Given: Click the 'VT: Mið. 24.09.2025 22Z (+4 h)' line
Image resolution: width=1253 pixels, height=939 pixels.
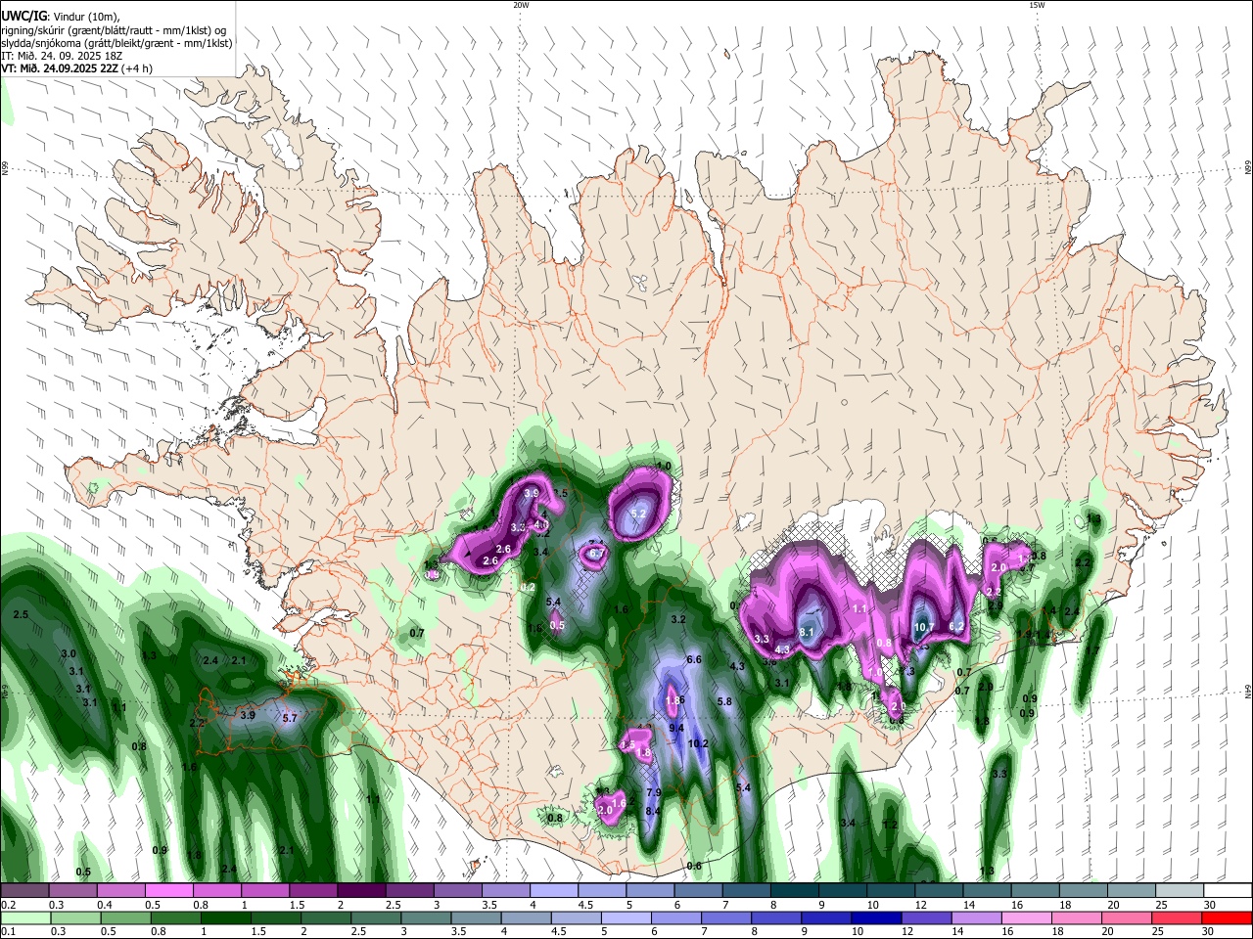Looking at the screenshot, I should (77, 68).
